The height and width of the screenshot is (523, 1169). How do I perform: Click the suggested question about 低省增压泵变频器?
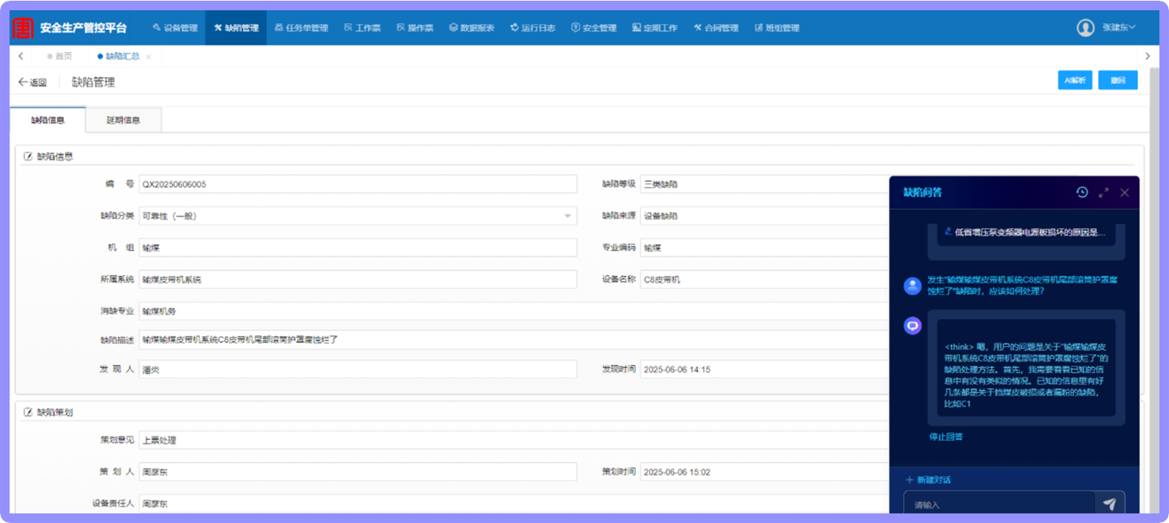1026,232
